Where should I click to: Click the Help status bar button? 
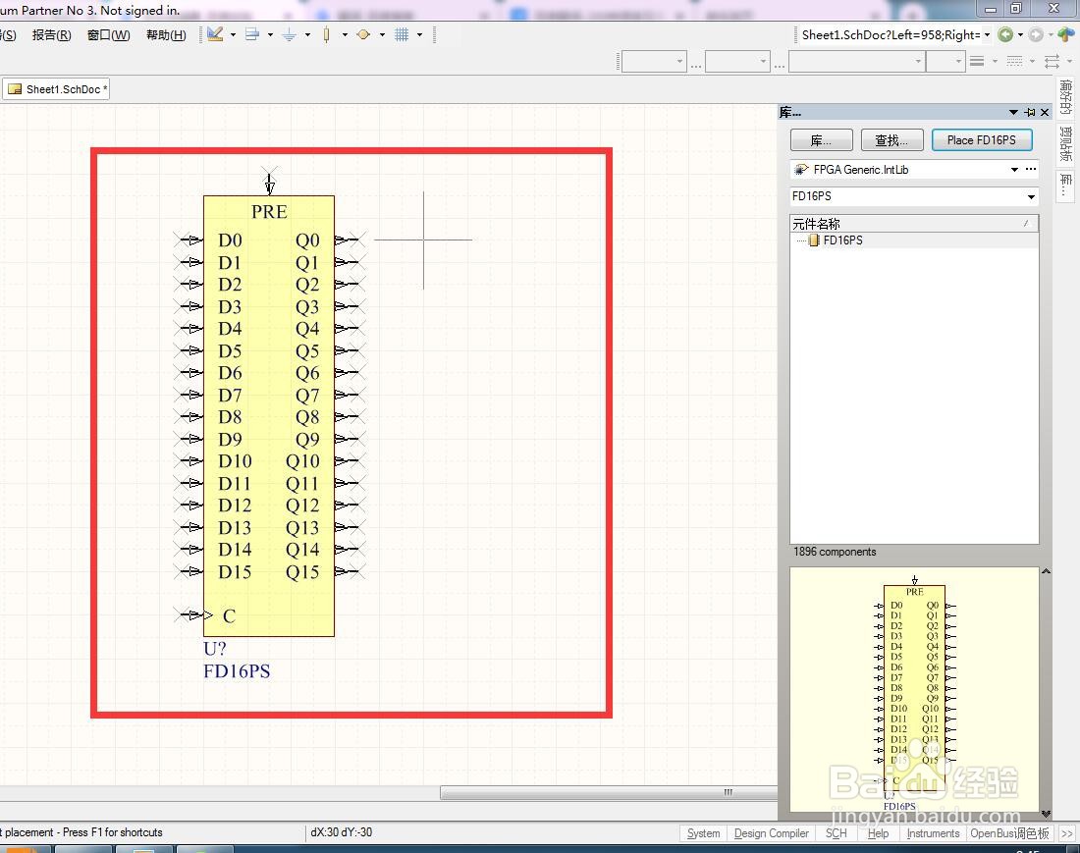878,833
